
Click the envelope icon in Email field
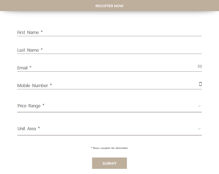(200, 66)
